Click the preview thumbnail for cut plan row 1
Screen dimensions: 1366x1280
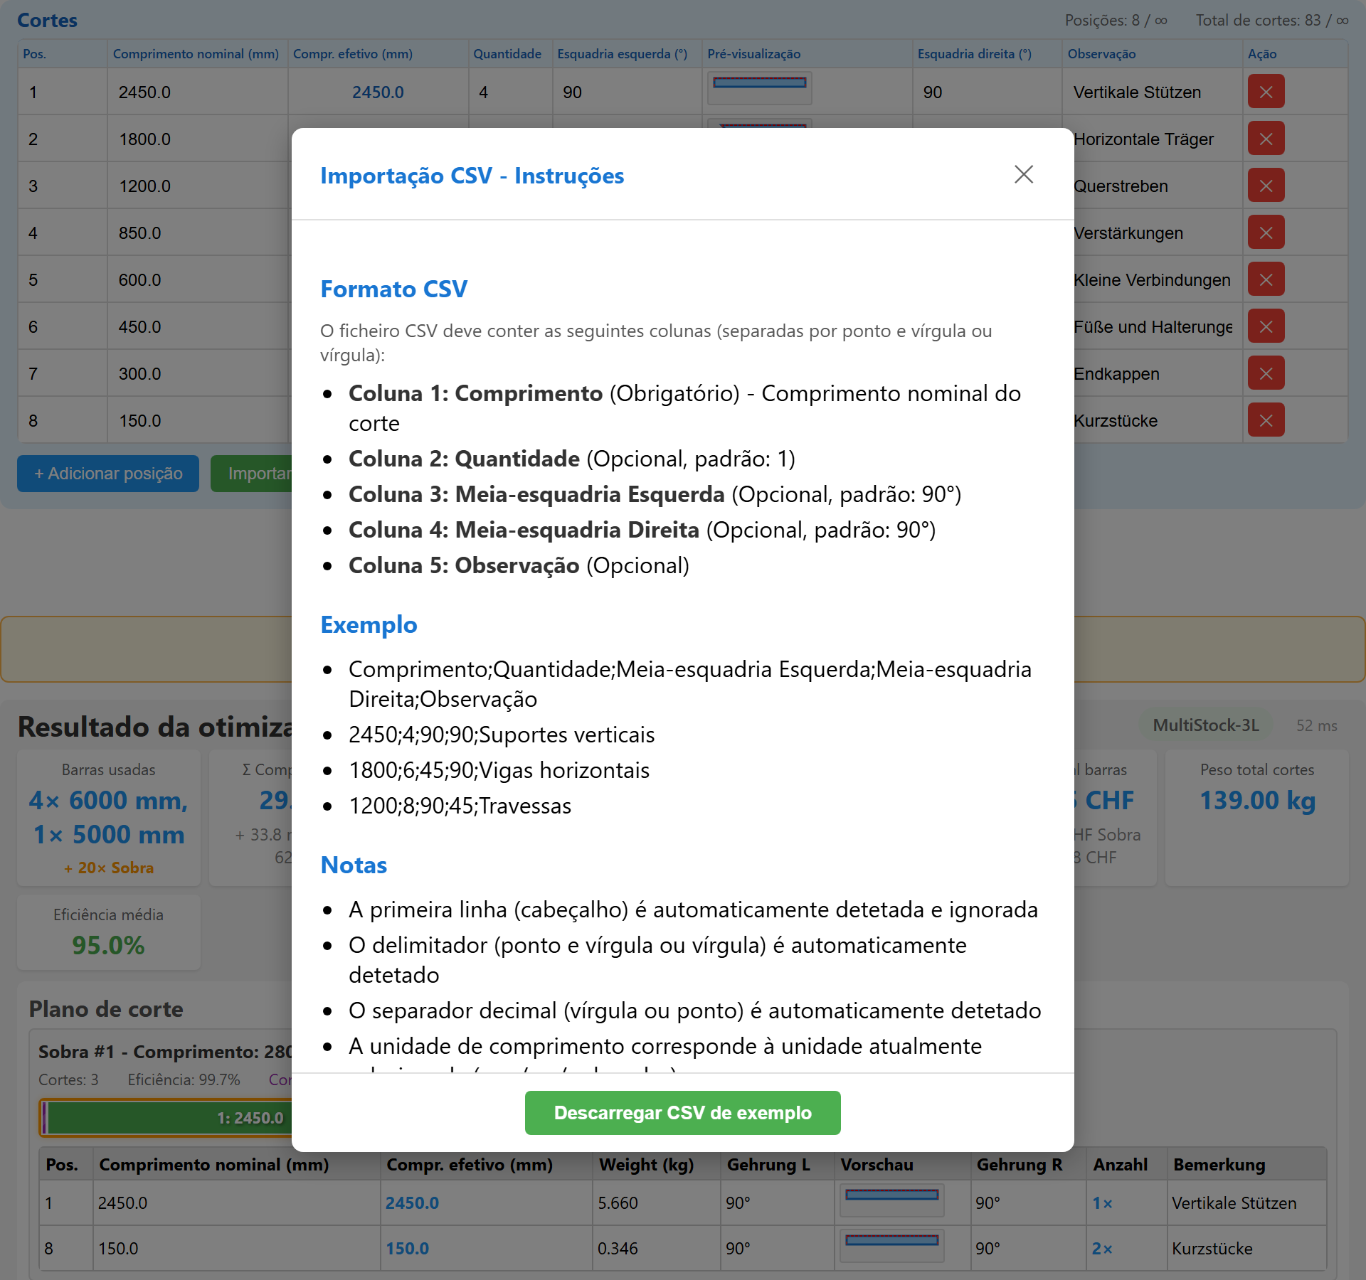pos(892,1200)
